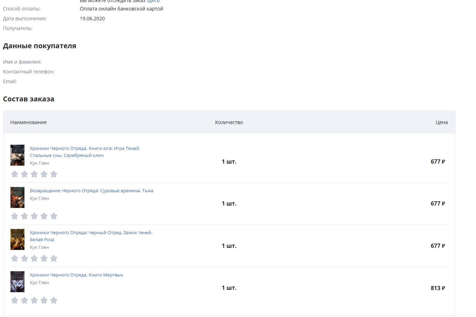476x317 pixels.
Task: Rate Возвращение Черного Отряда three stars
Action: [34, 216]
